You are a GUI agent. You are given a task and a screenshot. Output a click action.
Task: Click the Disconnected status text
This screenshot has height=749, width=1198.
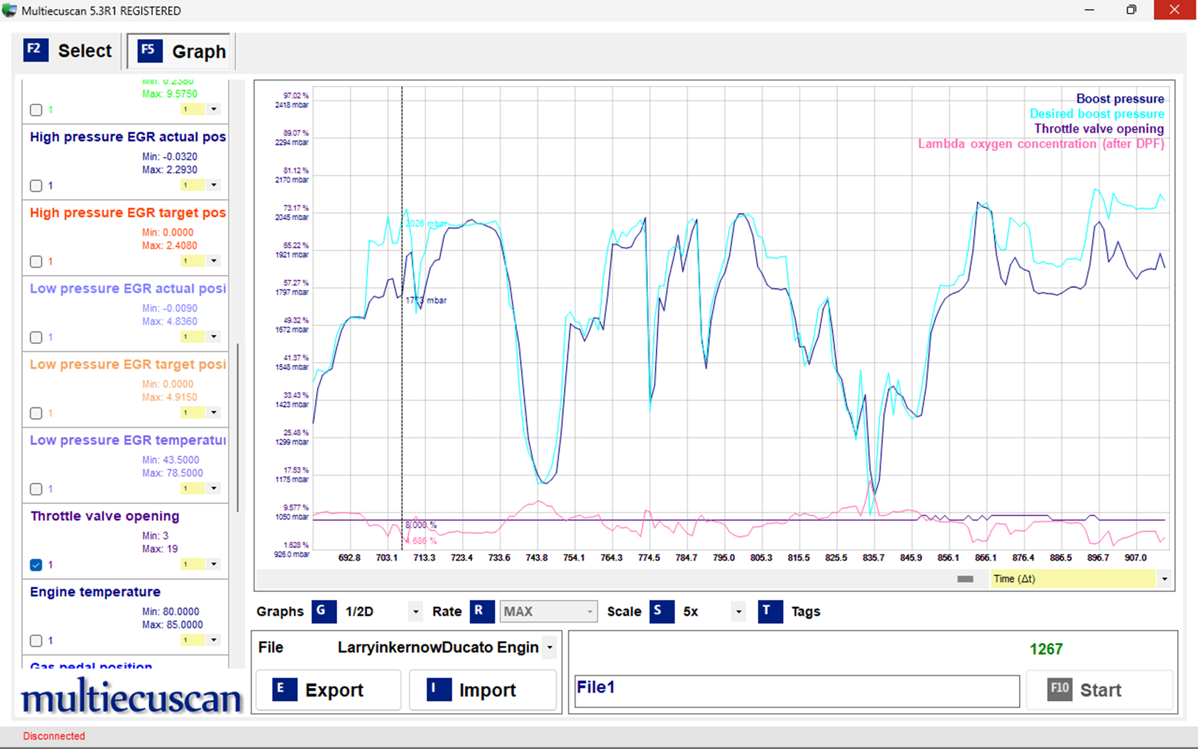pos(54,736)
